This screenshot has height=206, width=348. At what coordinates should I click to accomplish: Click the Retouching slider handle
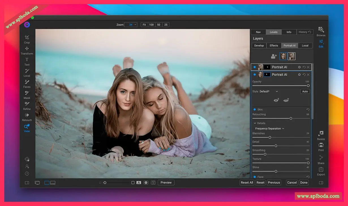click(291, 119)
